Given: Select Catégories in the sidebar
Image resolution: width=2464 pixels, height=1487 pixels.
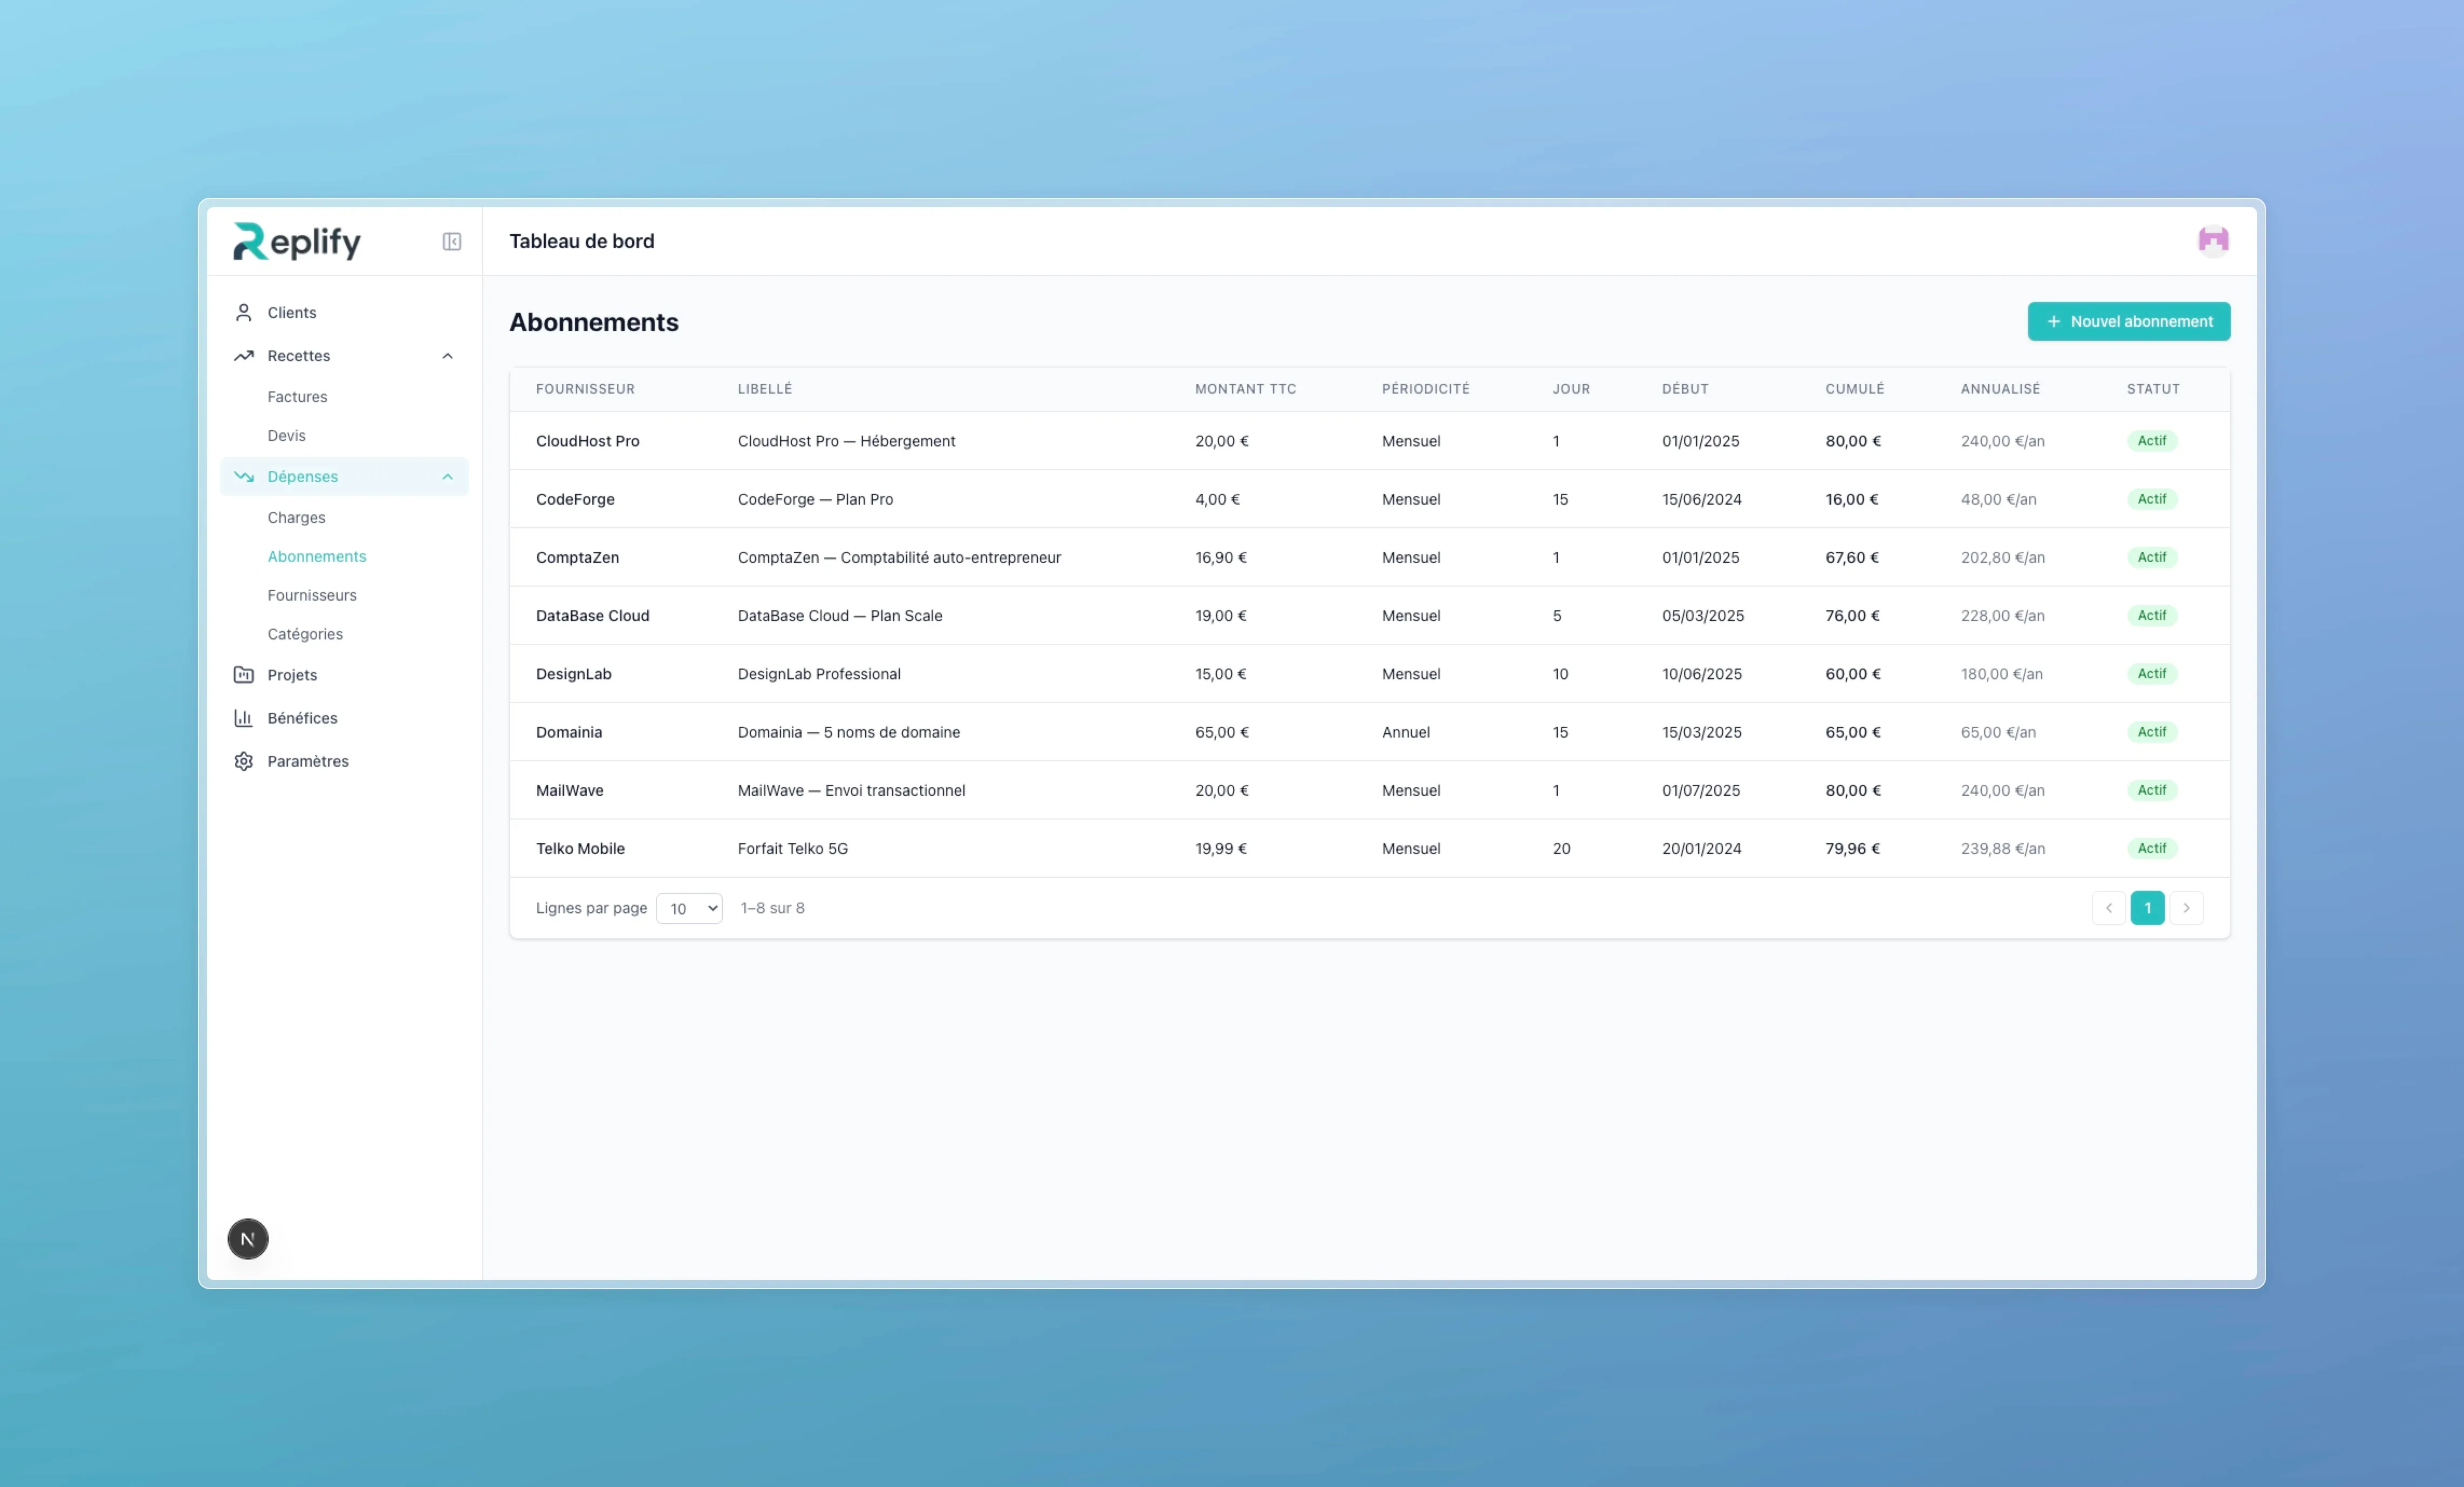Looking at the screenshot, I should click(305, 634).
